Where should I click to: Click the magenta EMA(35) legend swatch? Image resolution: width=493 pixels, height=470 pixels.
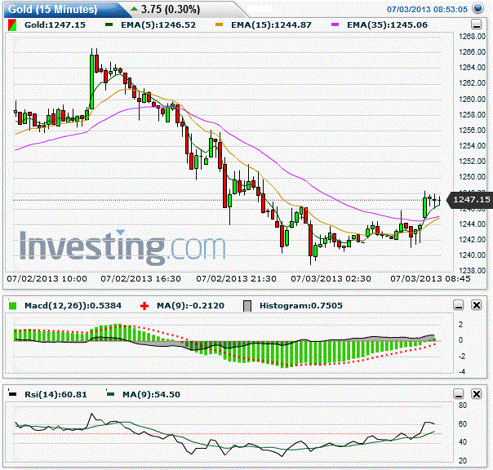(335, 24)
